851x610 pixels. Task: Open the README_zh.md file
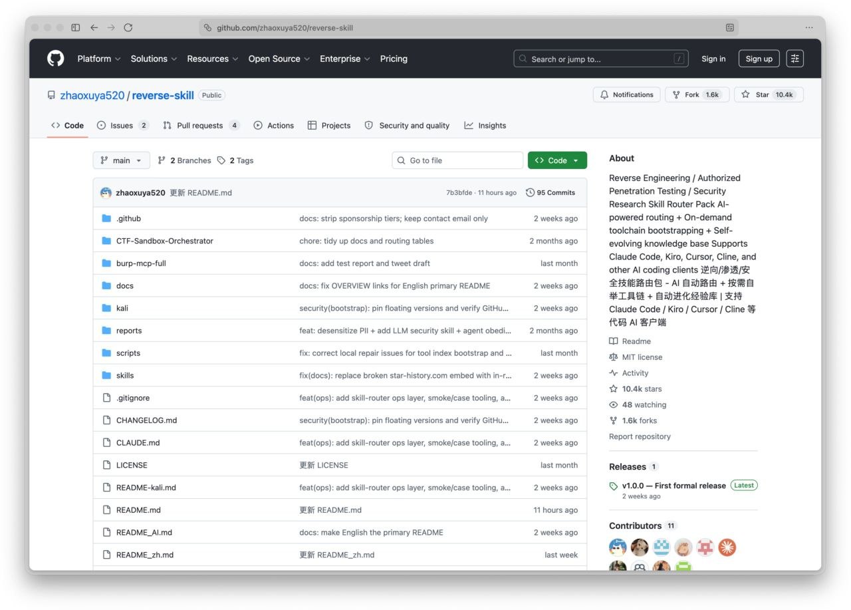[x=145, y=555]
